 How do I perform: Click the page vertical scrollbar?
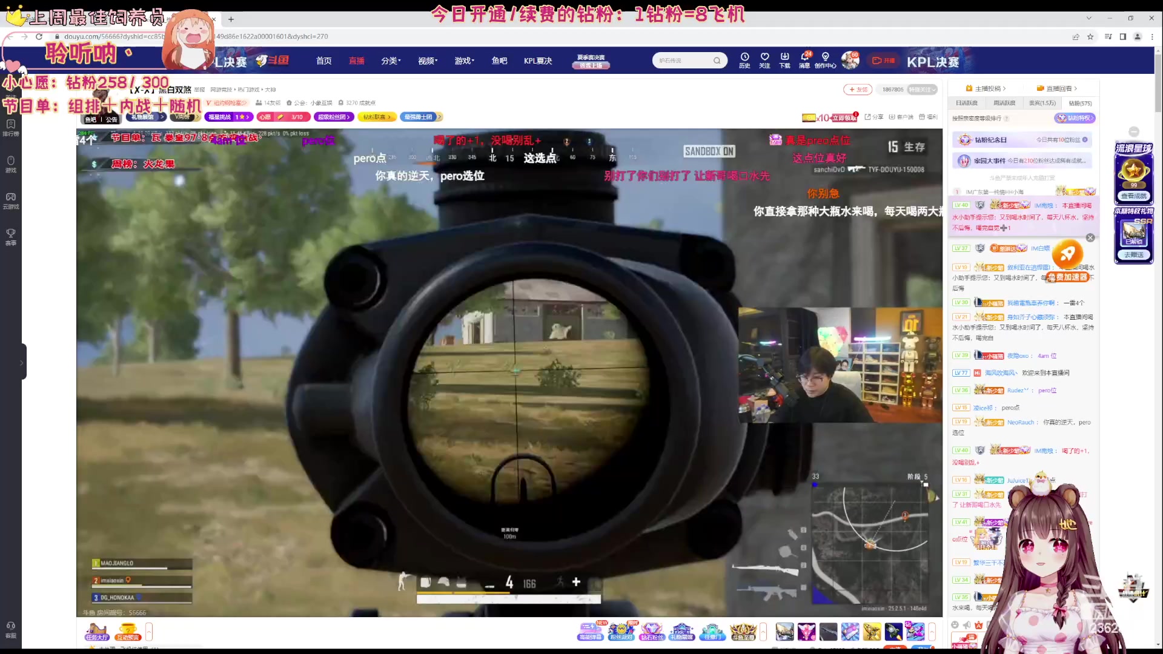click(x=1158, y=85)
